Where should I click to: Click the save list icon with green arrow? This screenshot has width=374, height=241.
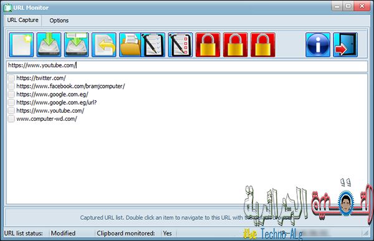coord(49,45)
